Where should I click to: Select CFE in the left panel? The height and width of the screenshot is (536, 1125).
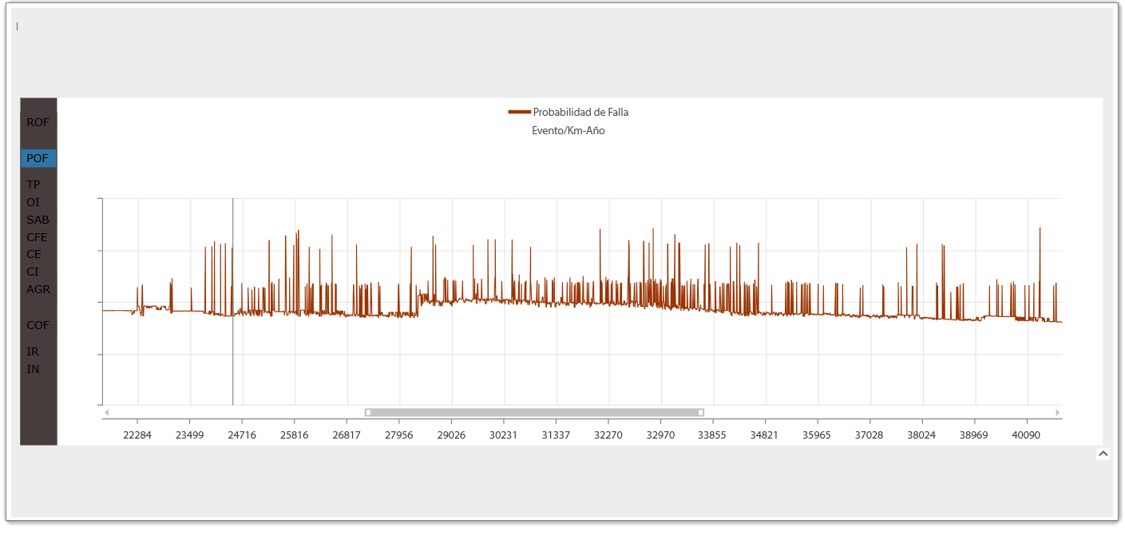(37, 237)
